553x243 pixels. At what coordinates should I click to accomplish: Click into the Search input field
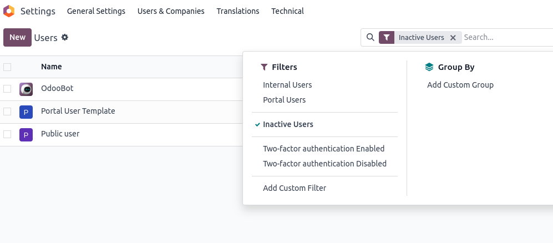505,37
